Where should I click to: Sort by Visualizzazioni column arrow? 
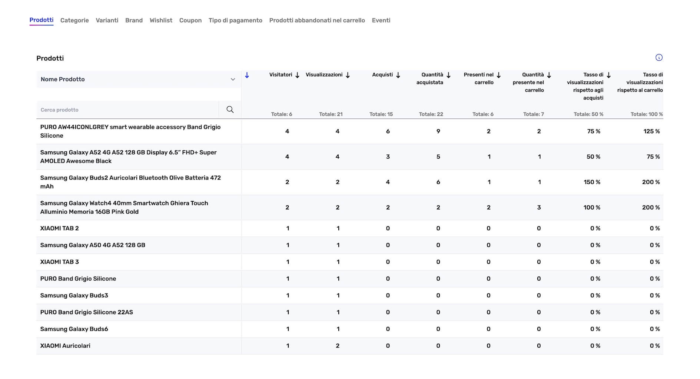[348, 75]
